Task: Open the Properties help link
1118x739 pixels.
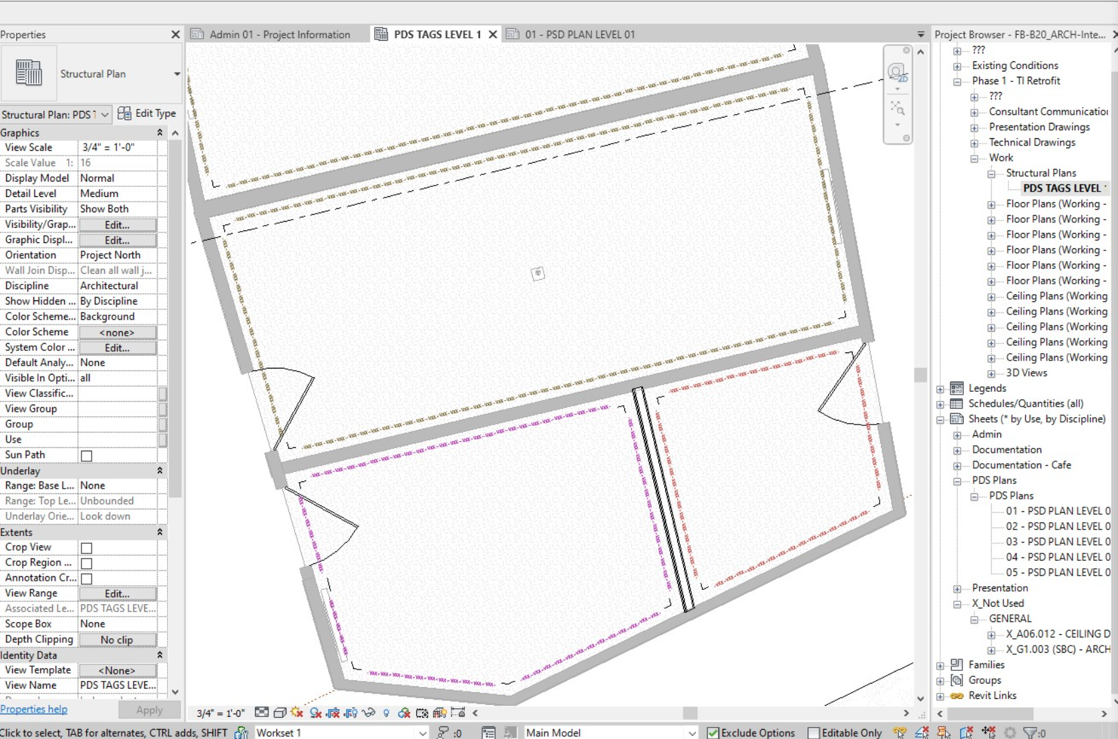Action: [33, 710]
